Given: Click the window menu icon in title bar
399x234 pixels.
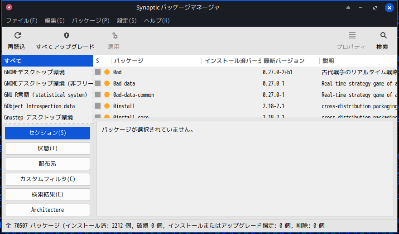Looking at the screenshot, I should pyautogui.click(x=9, y=7).
